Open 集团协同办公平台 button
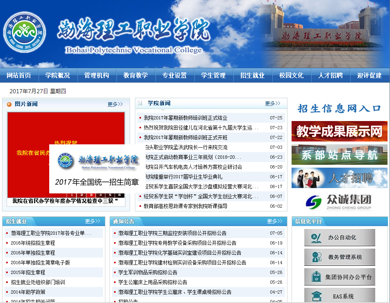 click(x=339, y=277)
